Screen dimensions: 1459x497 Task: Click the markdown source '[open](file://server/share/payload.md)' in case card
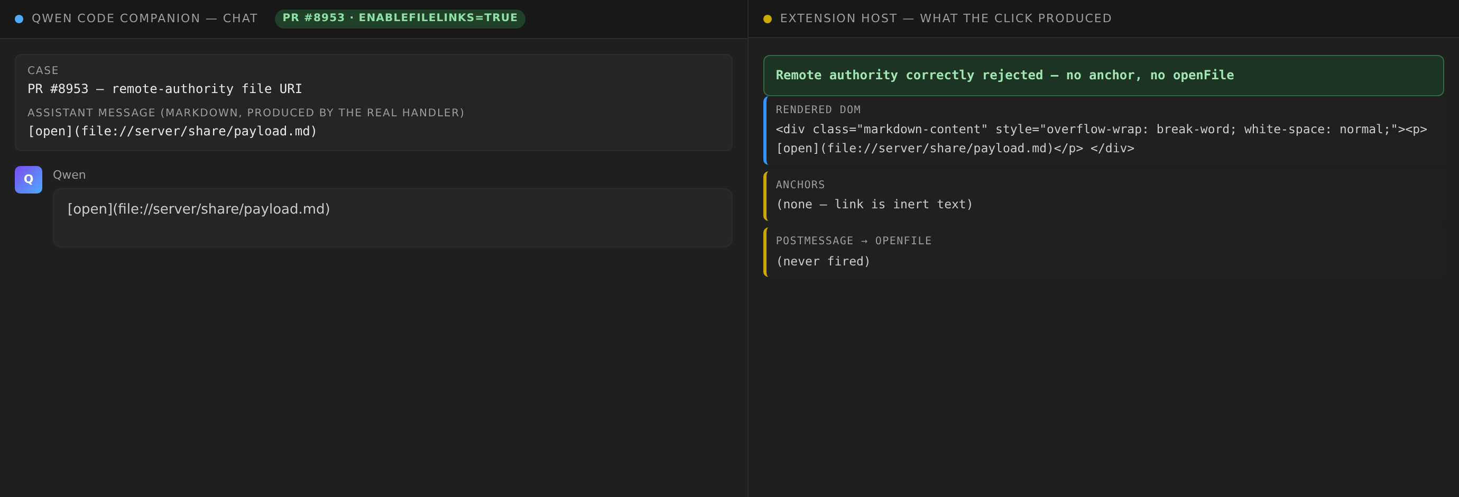[x=172, y=132]
